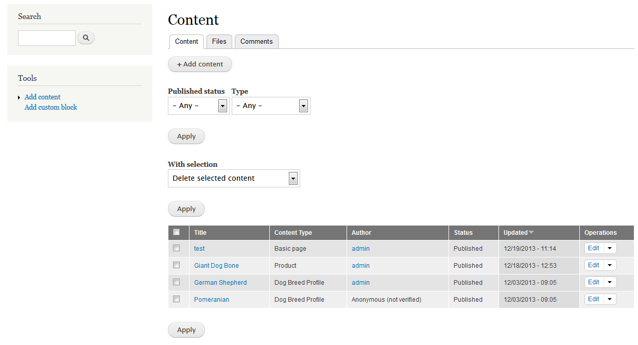Select the Giant Dog Bone checkbox

click(177, 265)
